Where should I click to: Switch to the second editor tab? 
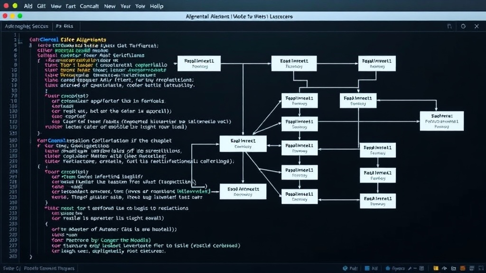65,27
